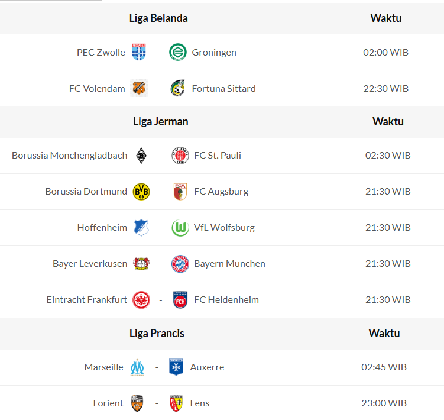Click the Groningen club crest
Screen dimensions: 444x420
point(177,52)
